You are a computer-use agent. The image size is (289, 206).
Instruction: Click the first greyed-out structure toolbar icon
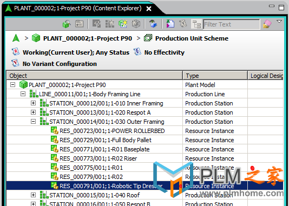coord(96,24)
